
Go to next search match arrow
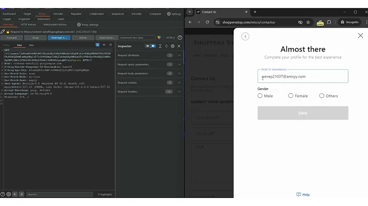coord(21,194)
